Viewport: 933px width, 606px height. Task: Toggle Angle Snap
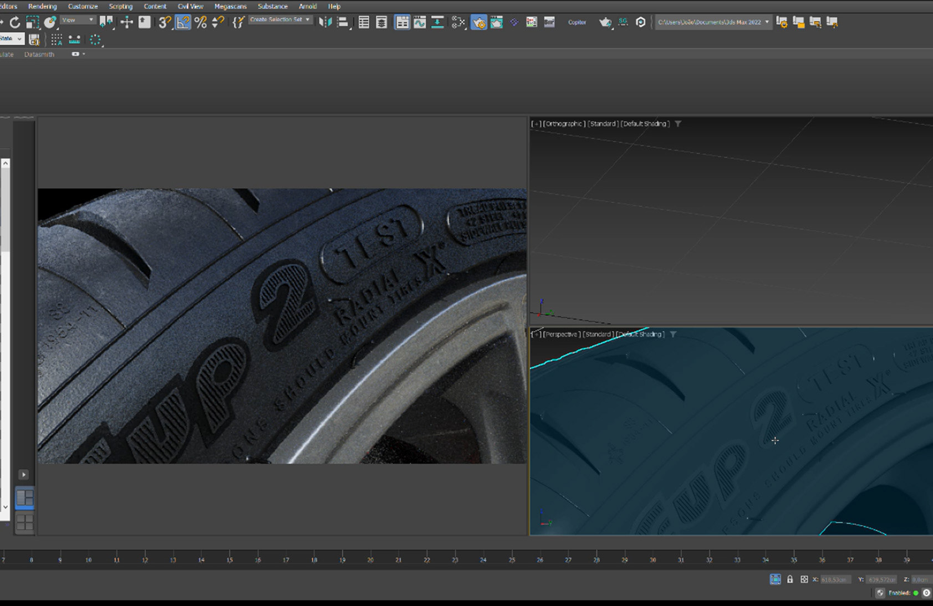pos(183,22)
